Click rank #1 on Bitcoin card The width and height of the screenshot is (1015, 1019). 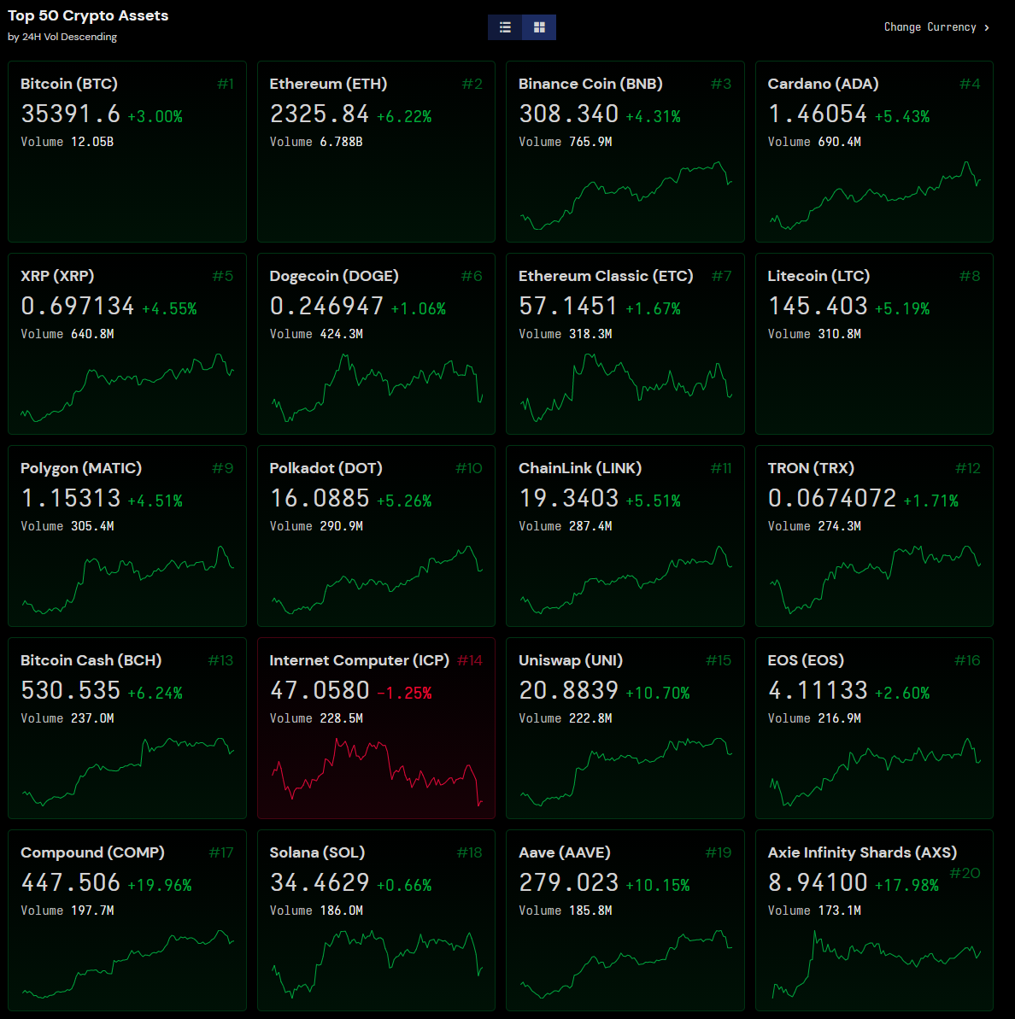(225, 84)
